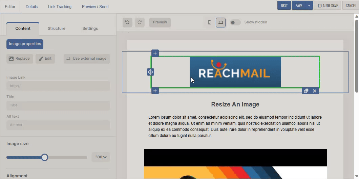This screenshot has height=179, width=359.
Task: Click the Replace image button
Action: pyautogui.click(x=20, y=59)
